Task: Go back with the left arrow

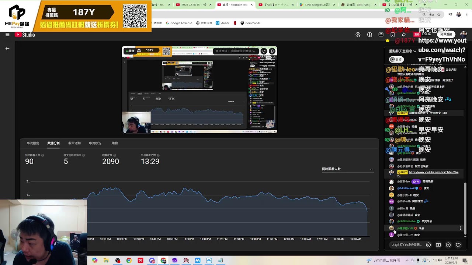Action: (x=7, y=48)
